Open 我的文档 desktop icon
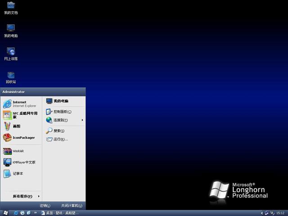 pos(11,8)
